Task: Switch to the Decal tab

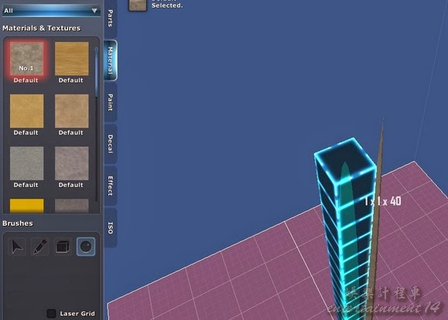Action: pyautogui.click(x=110, y=144)
